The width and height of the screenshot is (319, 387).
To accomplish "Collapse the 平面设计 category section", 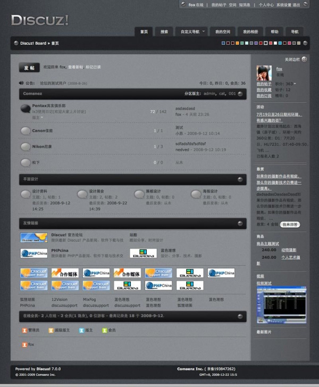I will 240,179.
